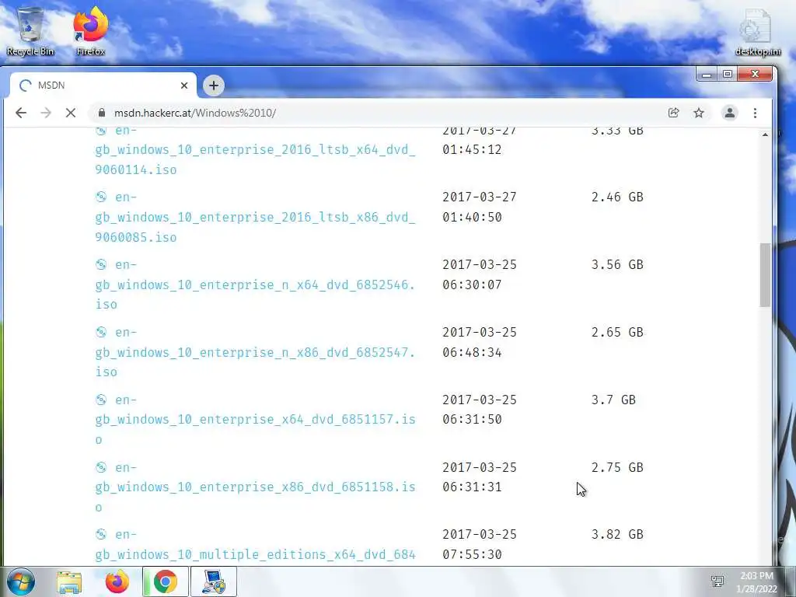Click the date 2017-03-25 06:48:34
The width and height of the screenshot is (796, 597).
tap(479, 342)
